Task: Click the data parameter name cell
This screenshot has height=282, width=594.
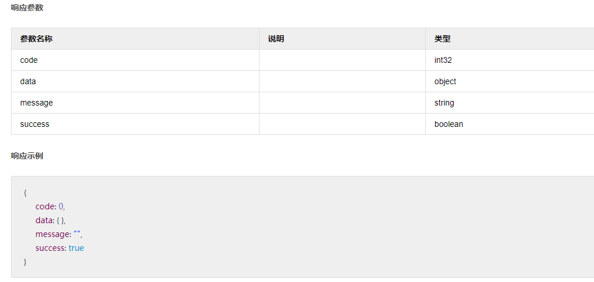Action: click(x=28, y=81)
